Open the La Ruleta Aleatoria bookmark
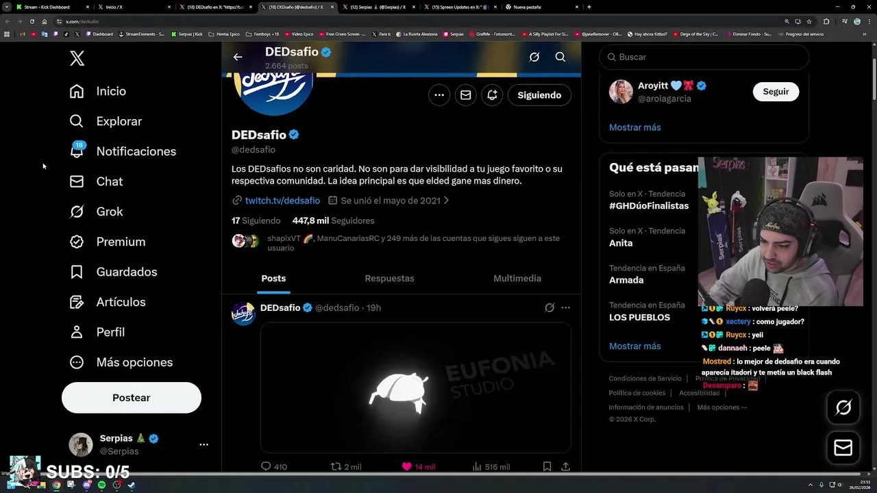This screenshot has height=493, width=877. click(418, 34)
